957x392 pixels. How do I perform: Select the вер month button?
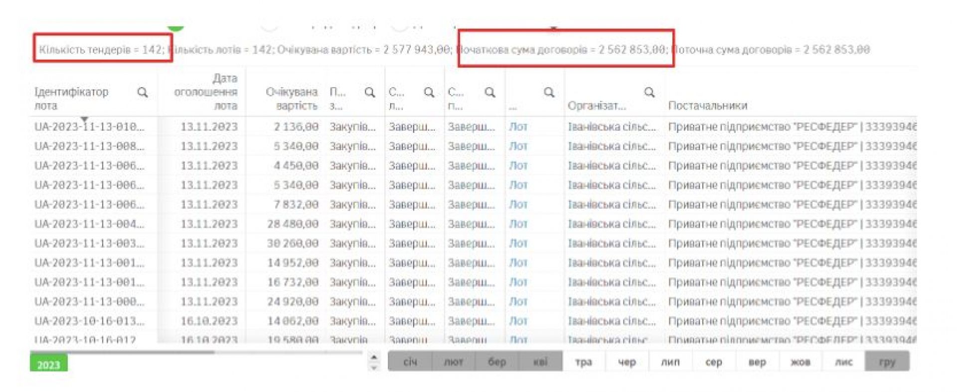757,362
